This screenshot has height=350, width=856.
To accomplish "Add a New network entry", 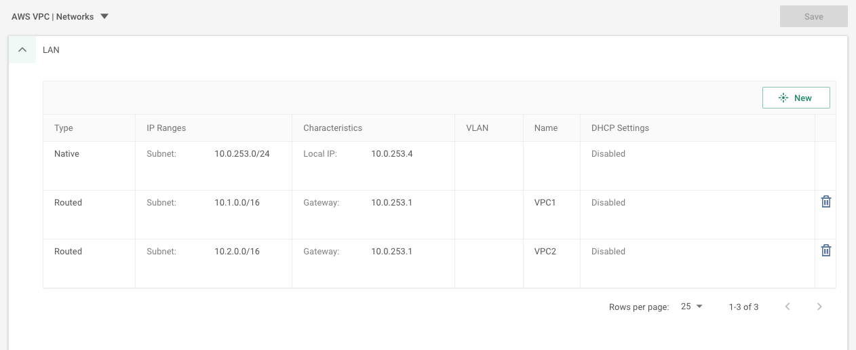I will click(796, 98).
